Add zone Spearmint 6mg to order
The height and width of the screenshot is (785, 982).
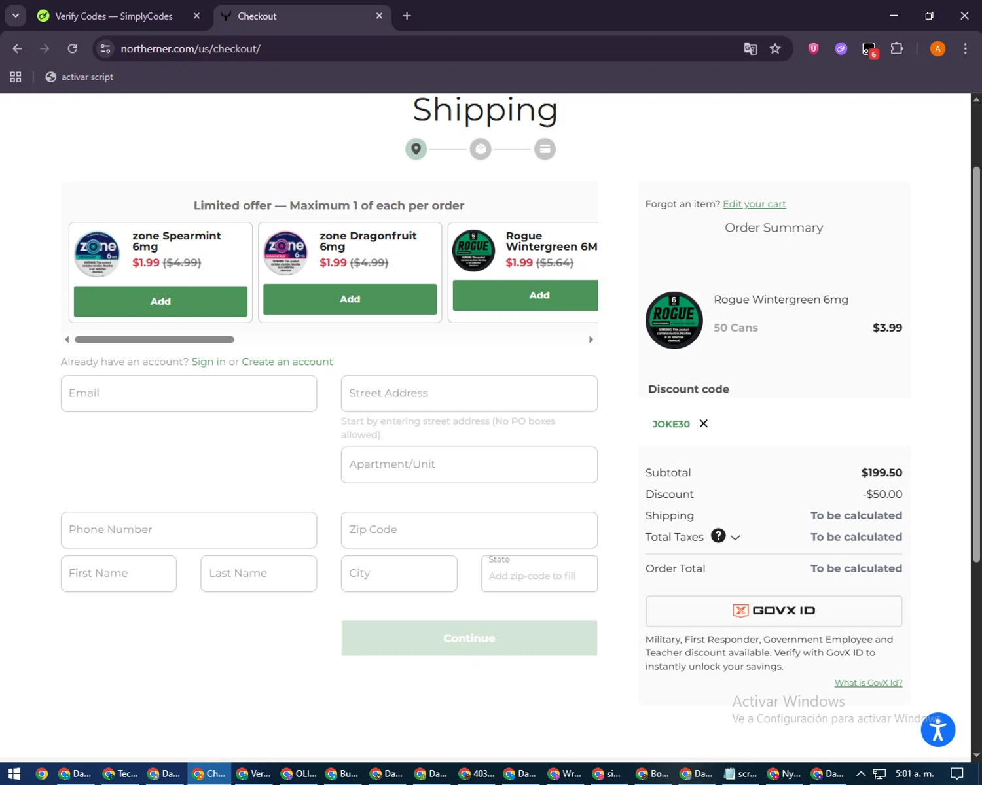click(160, 302)
